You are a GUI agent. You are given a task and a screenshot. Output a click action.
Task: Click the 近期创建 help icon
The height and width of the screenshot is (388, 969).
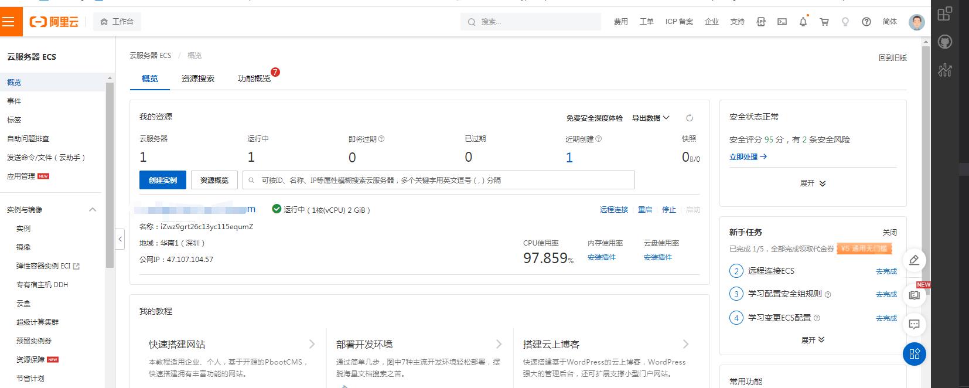point(598,139)
